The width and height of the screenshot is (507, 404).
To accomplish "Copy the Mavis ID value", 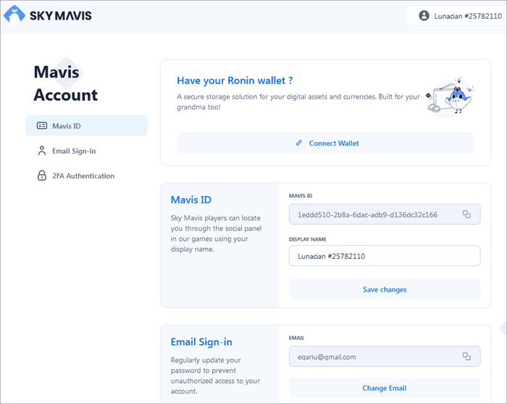I will point(467,215).
